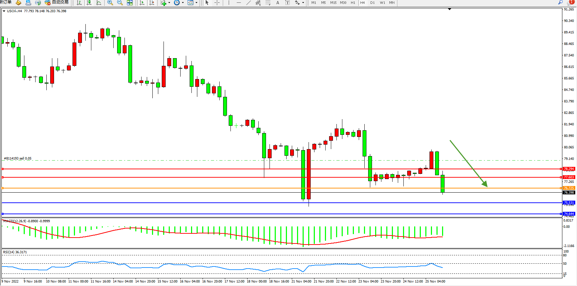Viewport: 577px width, 286px height.
Task: Toggle the chart auto scroll button
Action: (x=142, y=3)
